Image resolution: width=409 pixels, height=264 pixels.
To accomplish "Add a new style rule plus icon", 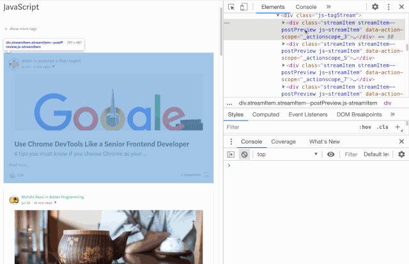I will [x=397, y=127].
